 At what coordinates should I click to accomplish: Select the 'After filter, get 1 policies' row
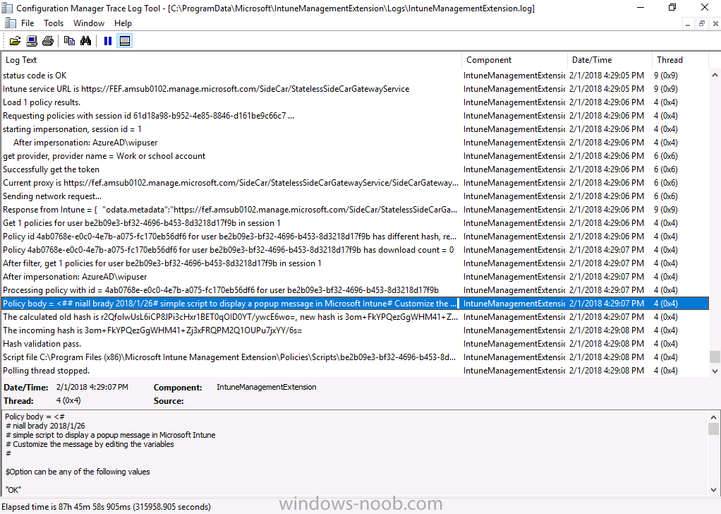(x=355, y=263)
